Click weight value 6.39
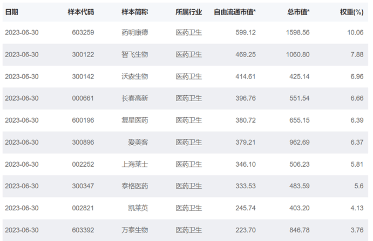373x241 pixels. pos(357,120)
